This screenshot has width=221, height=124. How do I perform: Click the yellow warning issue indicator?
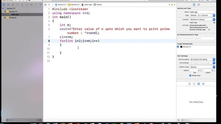coord(172,4)
